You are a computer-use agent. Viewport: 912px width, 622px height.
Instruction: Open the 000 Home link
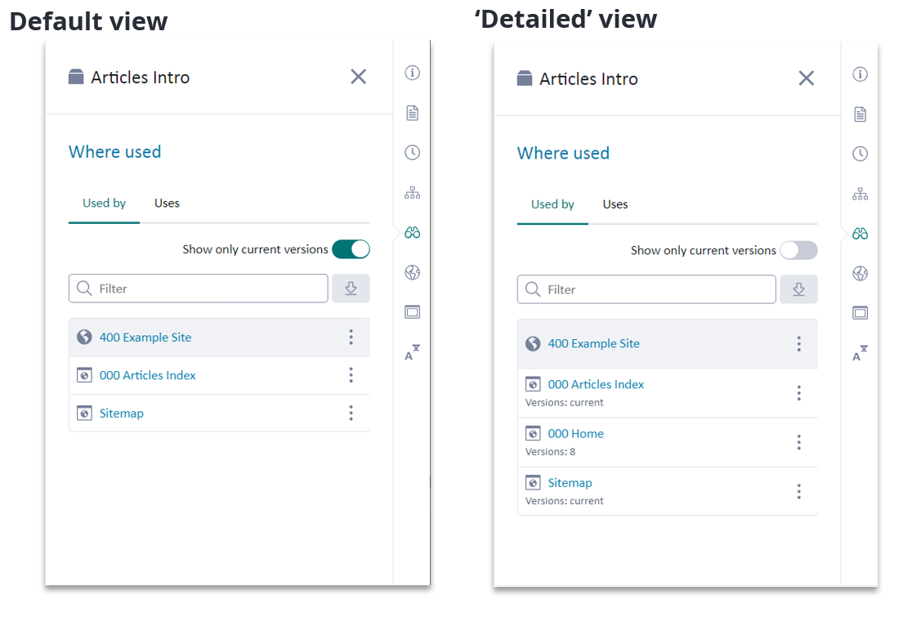(575, 434)
